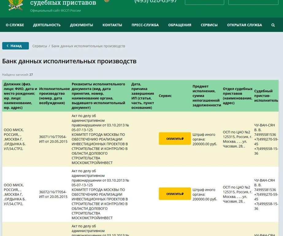Open the ПРЕСС-СЛУЖБА menu
This screenshot has width=283, height=236.
click(145, 25)
